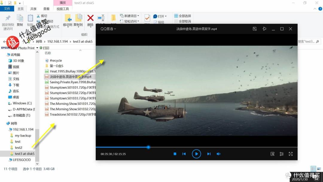Click the video seek bar handle
The image size is (323, 182).
click(148, 147)
